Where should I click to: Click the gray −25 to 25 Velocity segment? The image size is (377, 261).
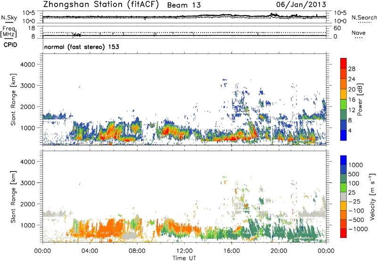(344, 196)
